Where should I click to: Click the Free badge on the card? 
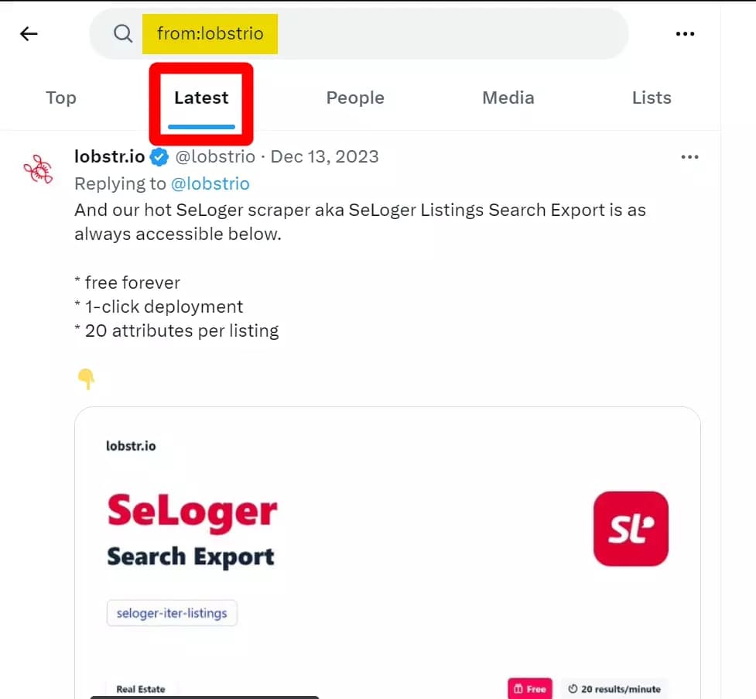point(529,687)
